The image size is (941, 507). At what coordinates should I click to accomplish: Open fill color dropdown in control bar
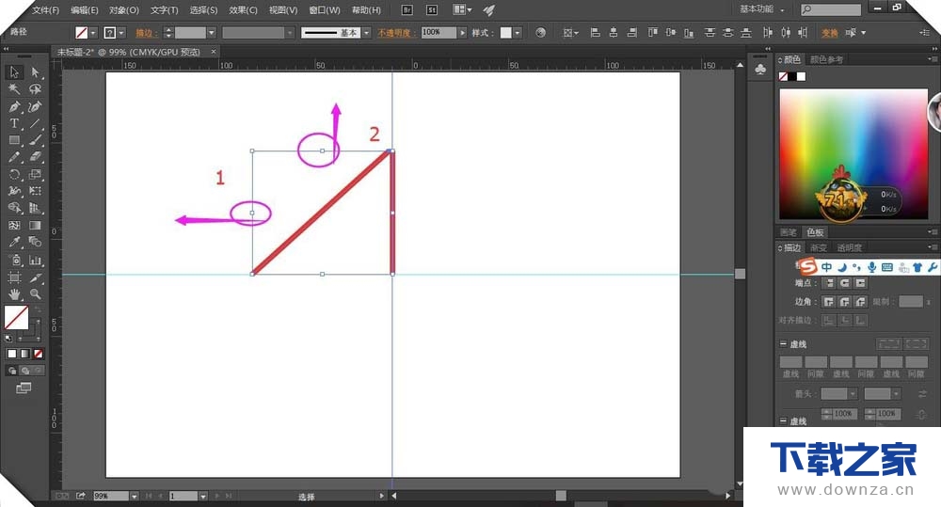pyautogui.click(x=93, y=33)
